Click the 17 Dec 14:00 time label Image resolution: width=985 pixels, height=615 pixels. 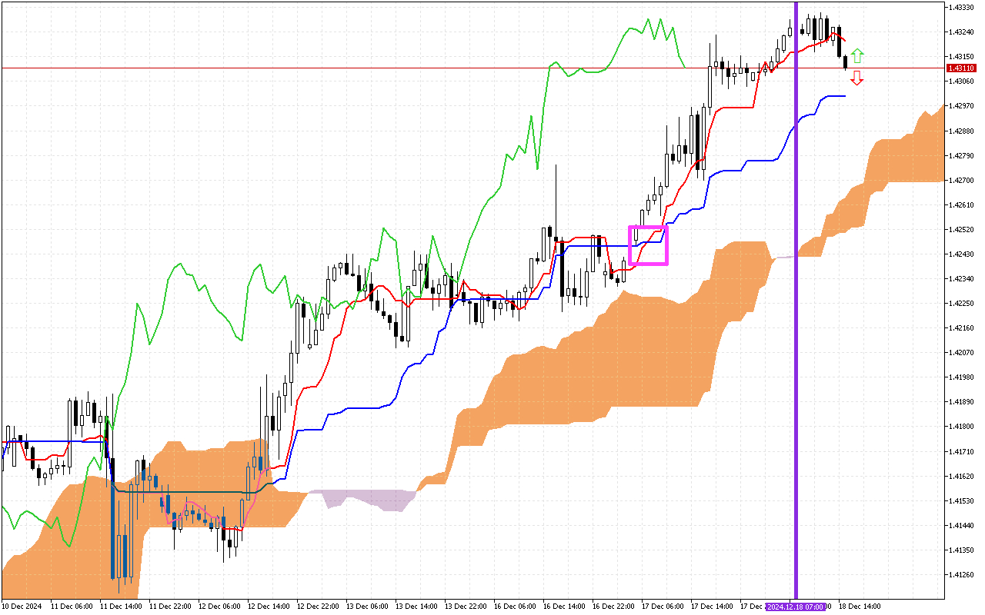(x=712, y=607)
